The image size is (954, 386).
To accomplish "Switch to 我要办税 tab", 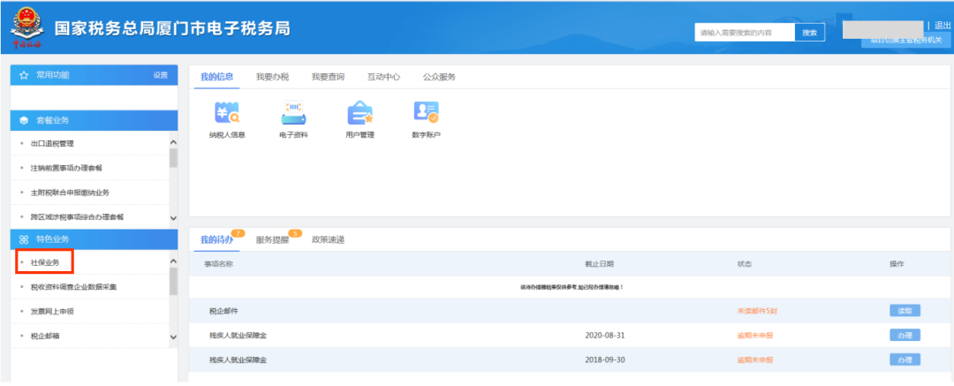I will 272,77.
